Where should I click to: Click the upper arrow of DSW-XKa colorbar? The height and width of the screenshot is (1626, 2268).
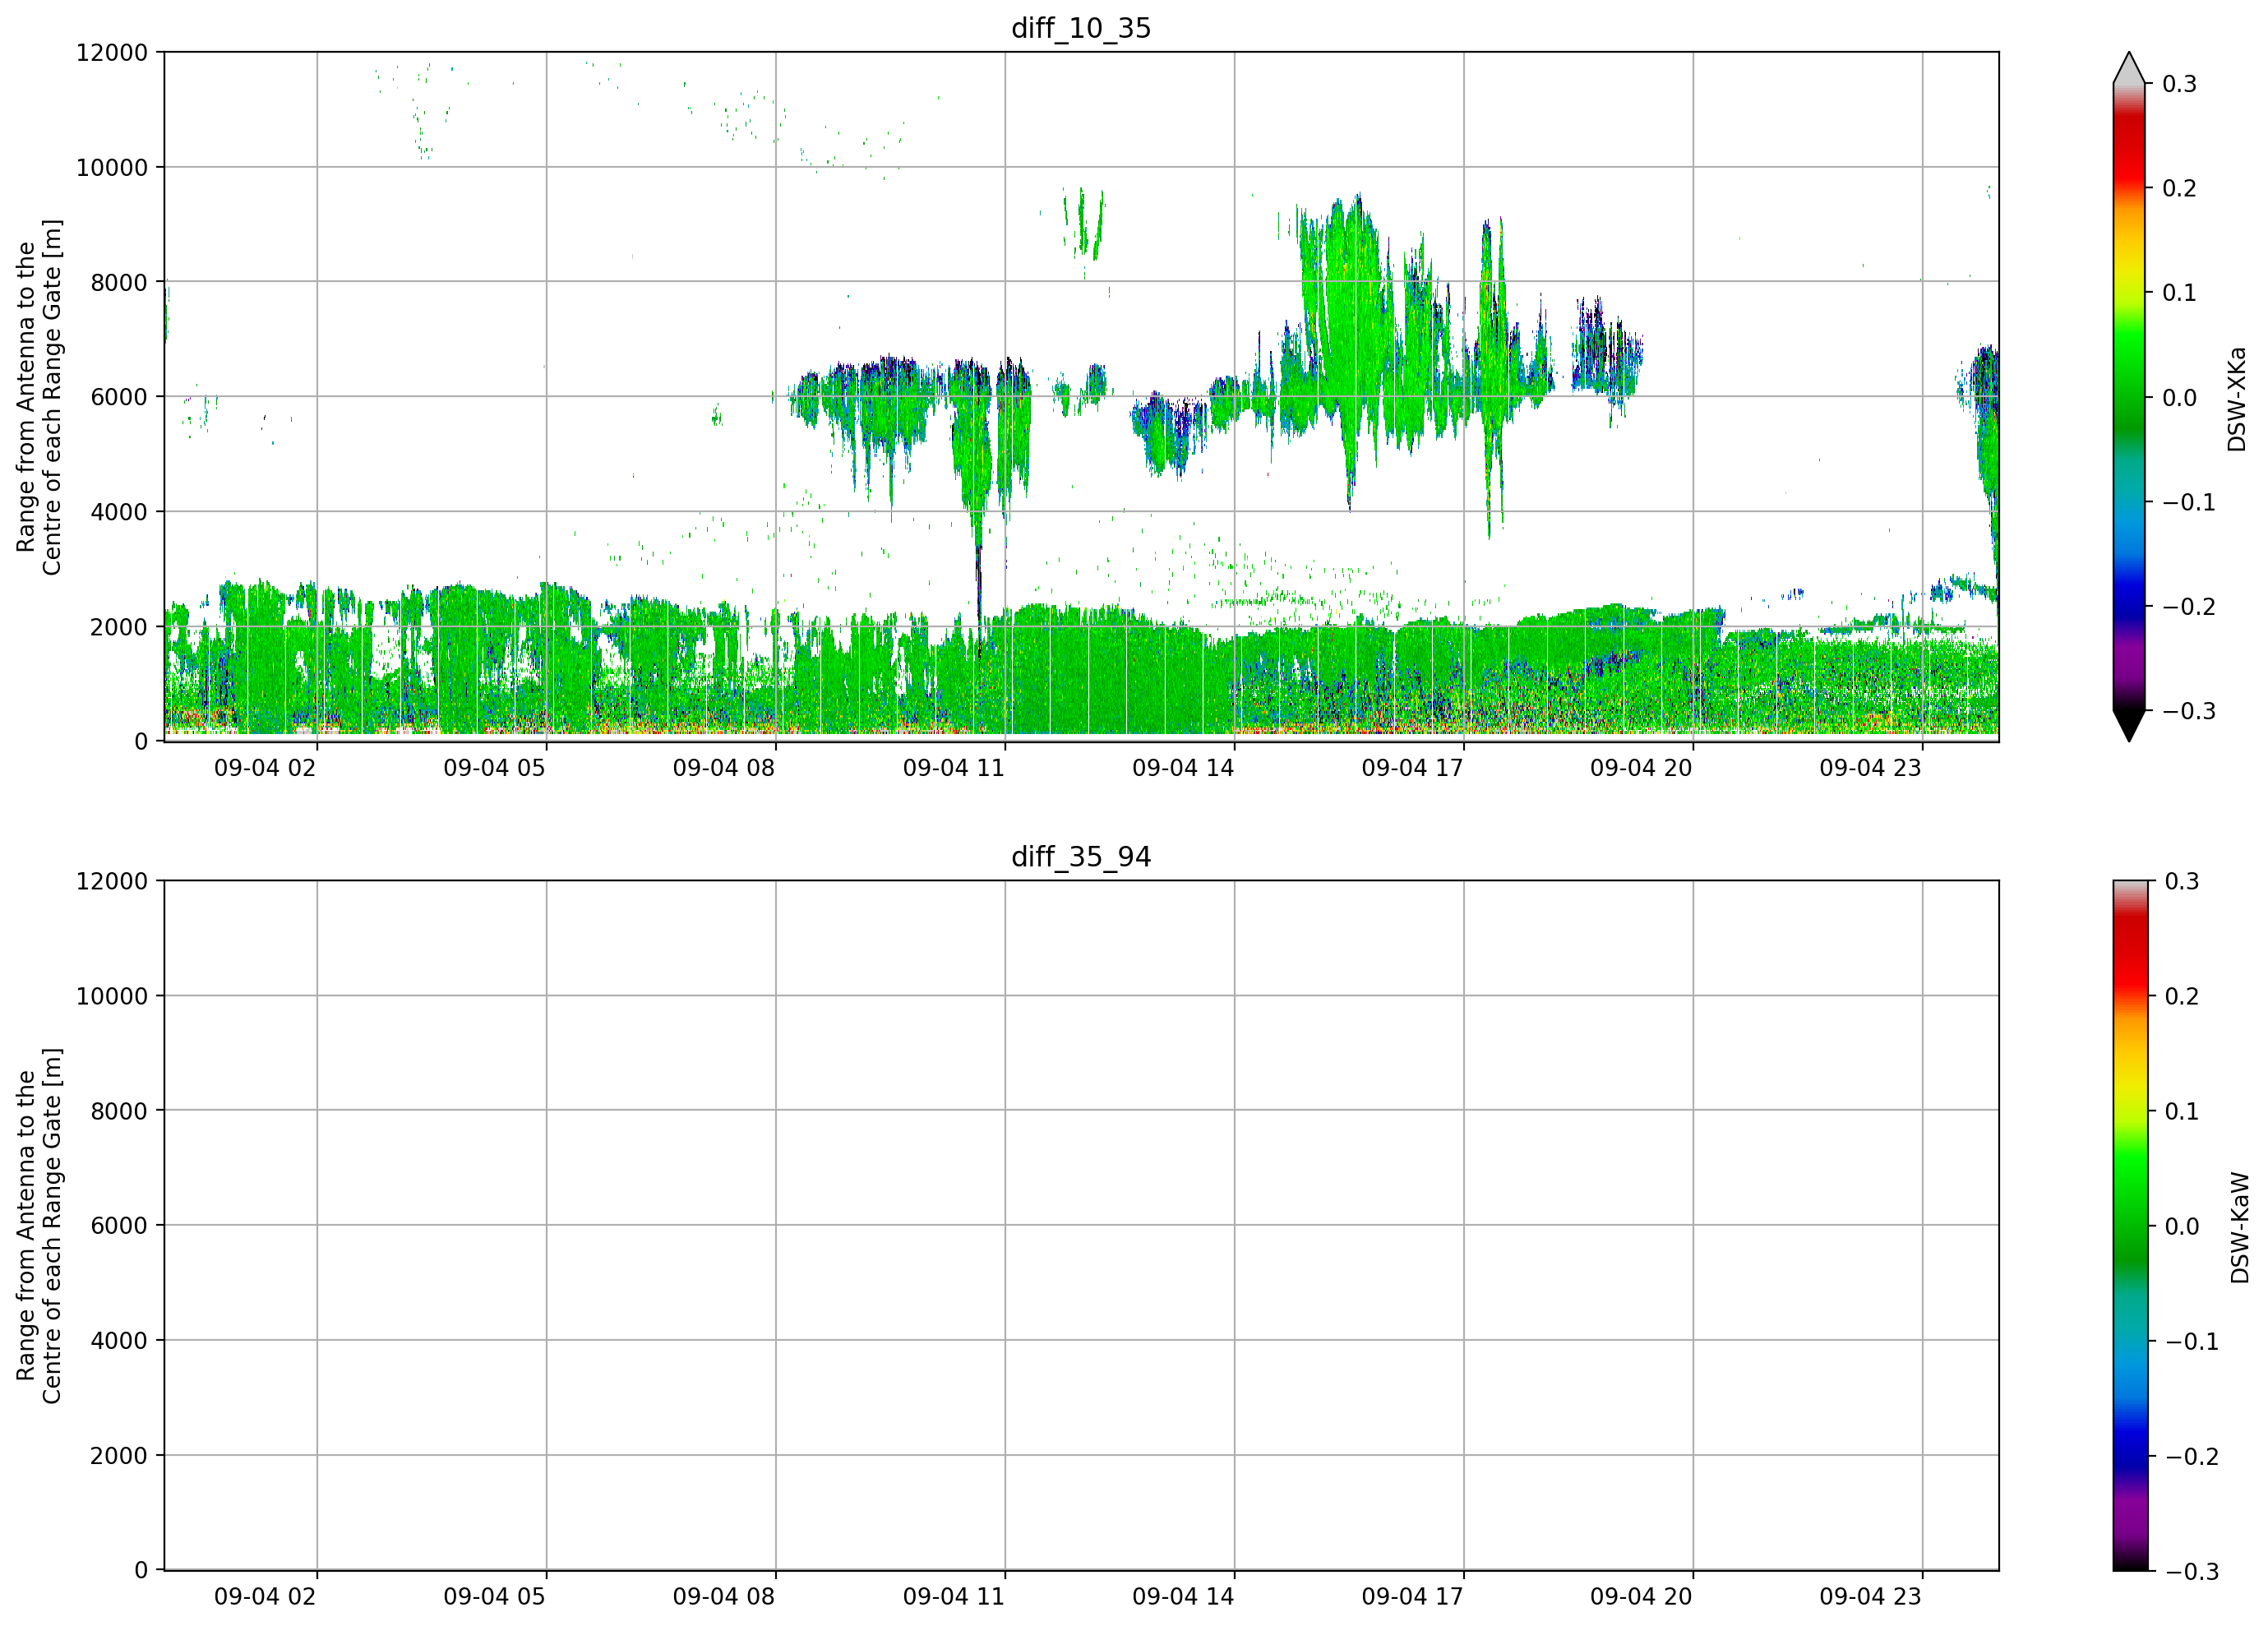tap(2129, 67)
